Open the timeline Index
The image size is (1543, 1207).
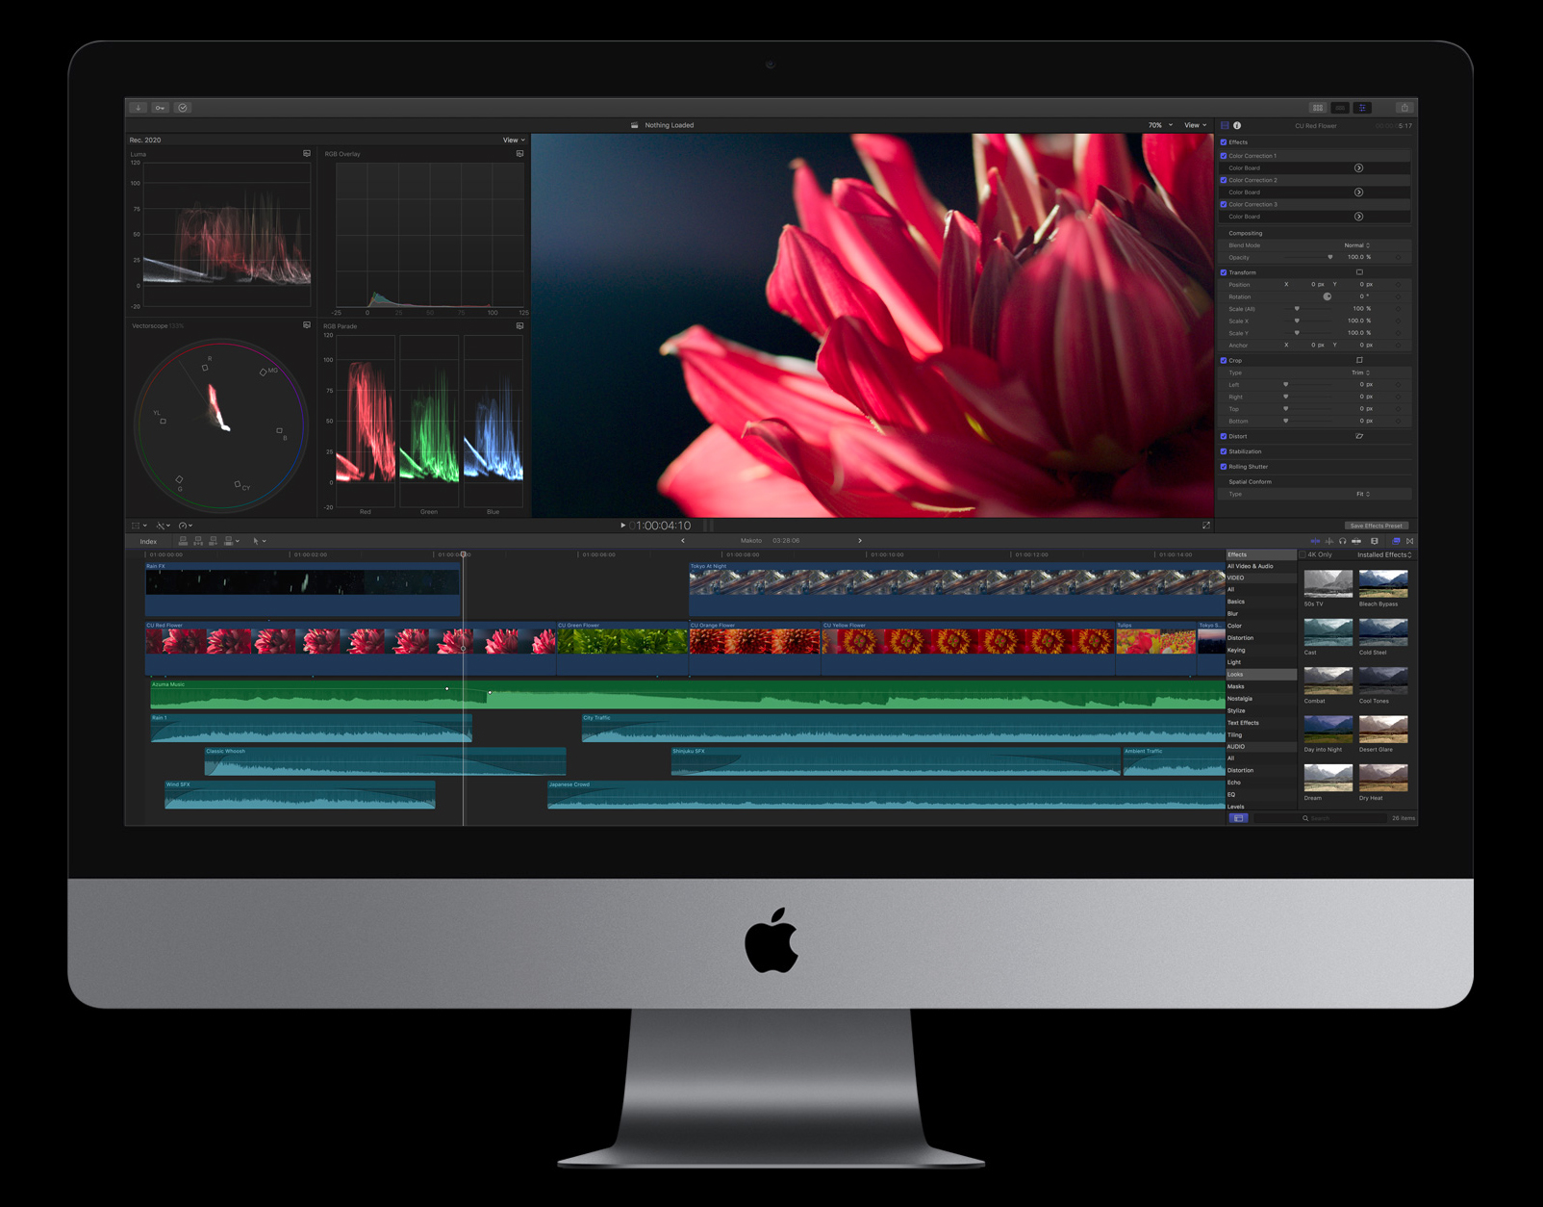[x=149, y=541]
